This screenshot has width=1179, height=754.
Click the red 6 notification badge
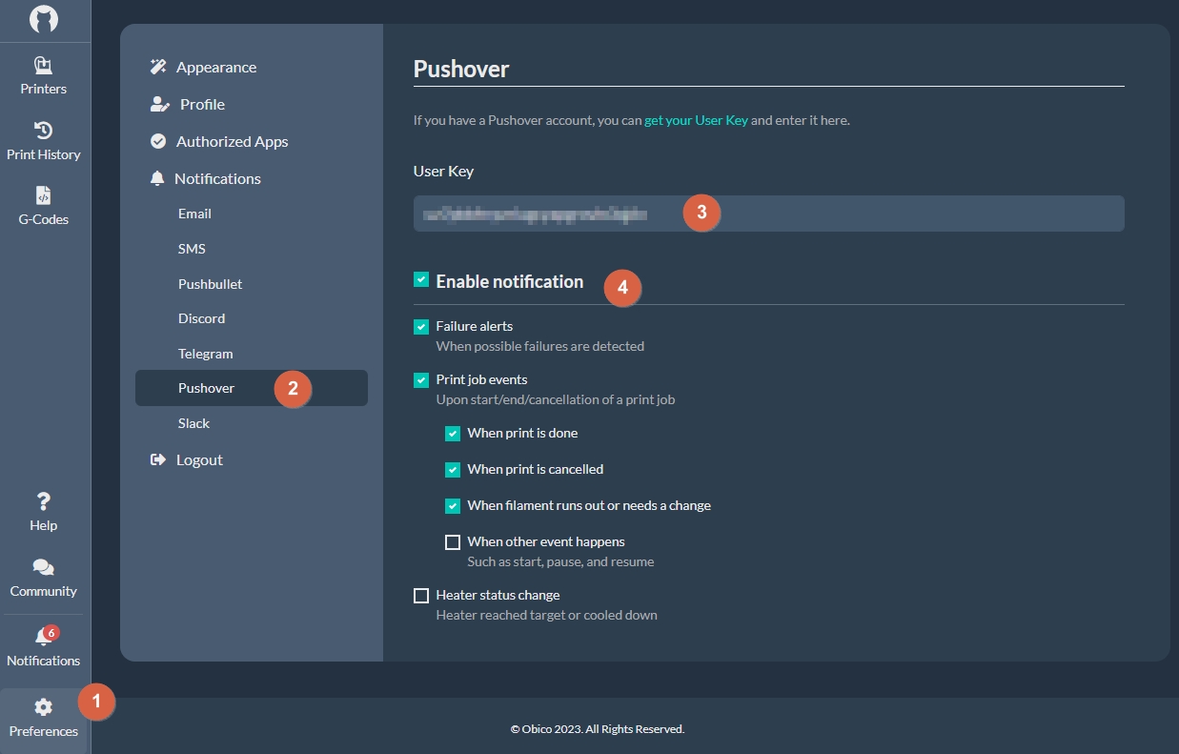(51, 632)
